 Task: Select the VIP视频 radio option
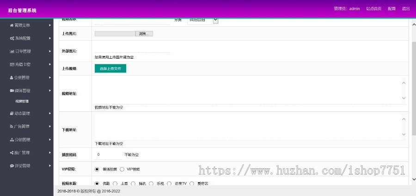coord(122,169)
